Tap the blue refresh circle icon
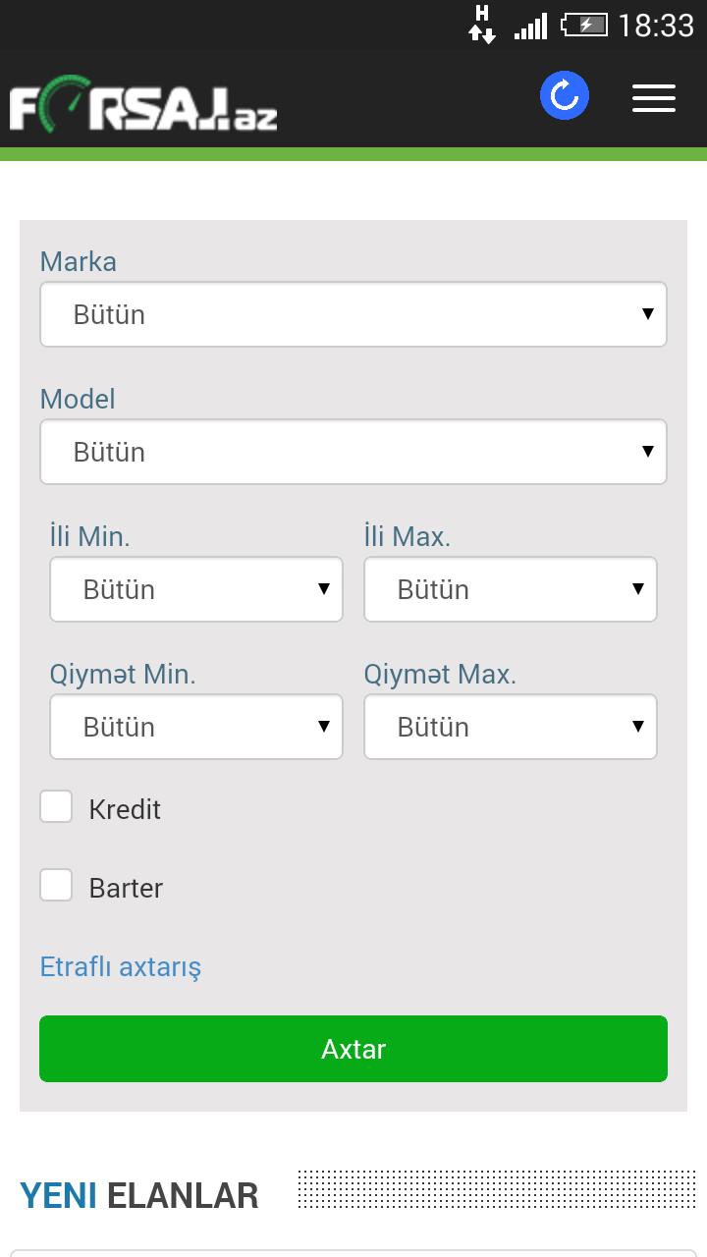This screenshot has height=1257, width=707. (x=565, y=96)
